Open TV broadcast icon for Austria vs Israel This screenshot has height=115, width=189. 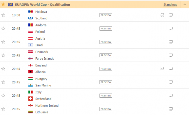171,42
